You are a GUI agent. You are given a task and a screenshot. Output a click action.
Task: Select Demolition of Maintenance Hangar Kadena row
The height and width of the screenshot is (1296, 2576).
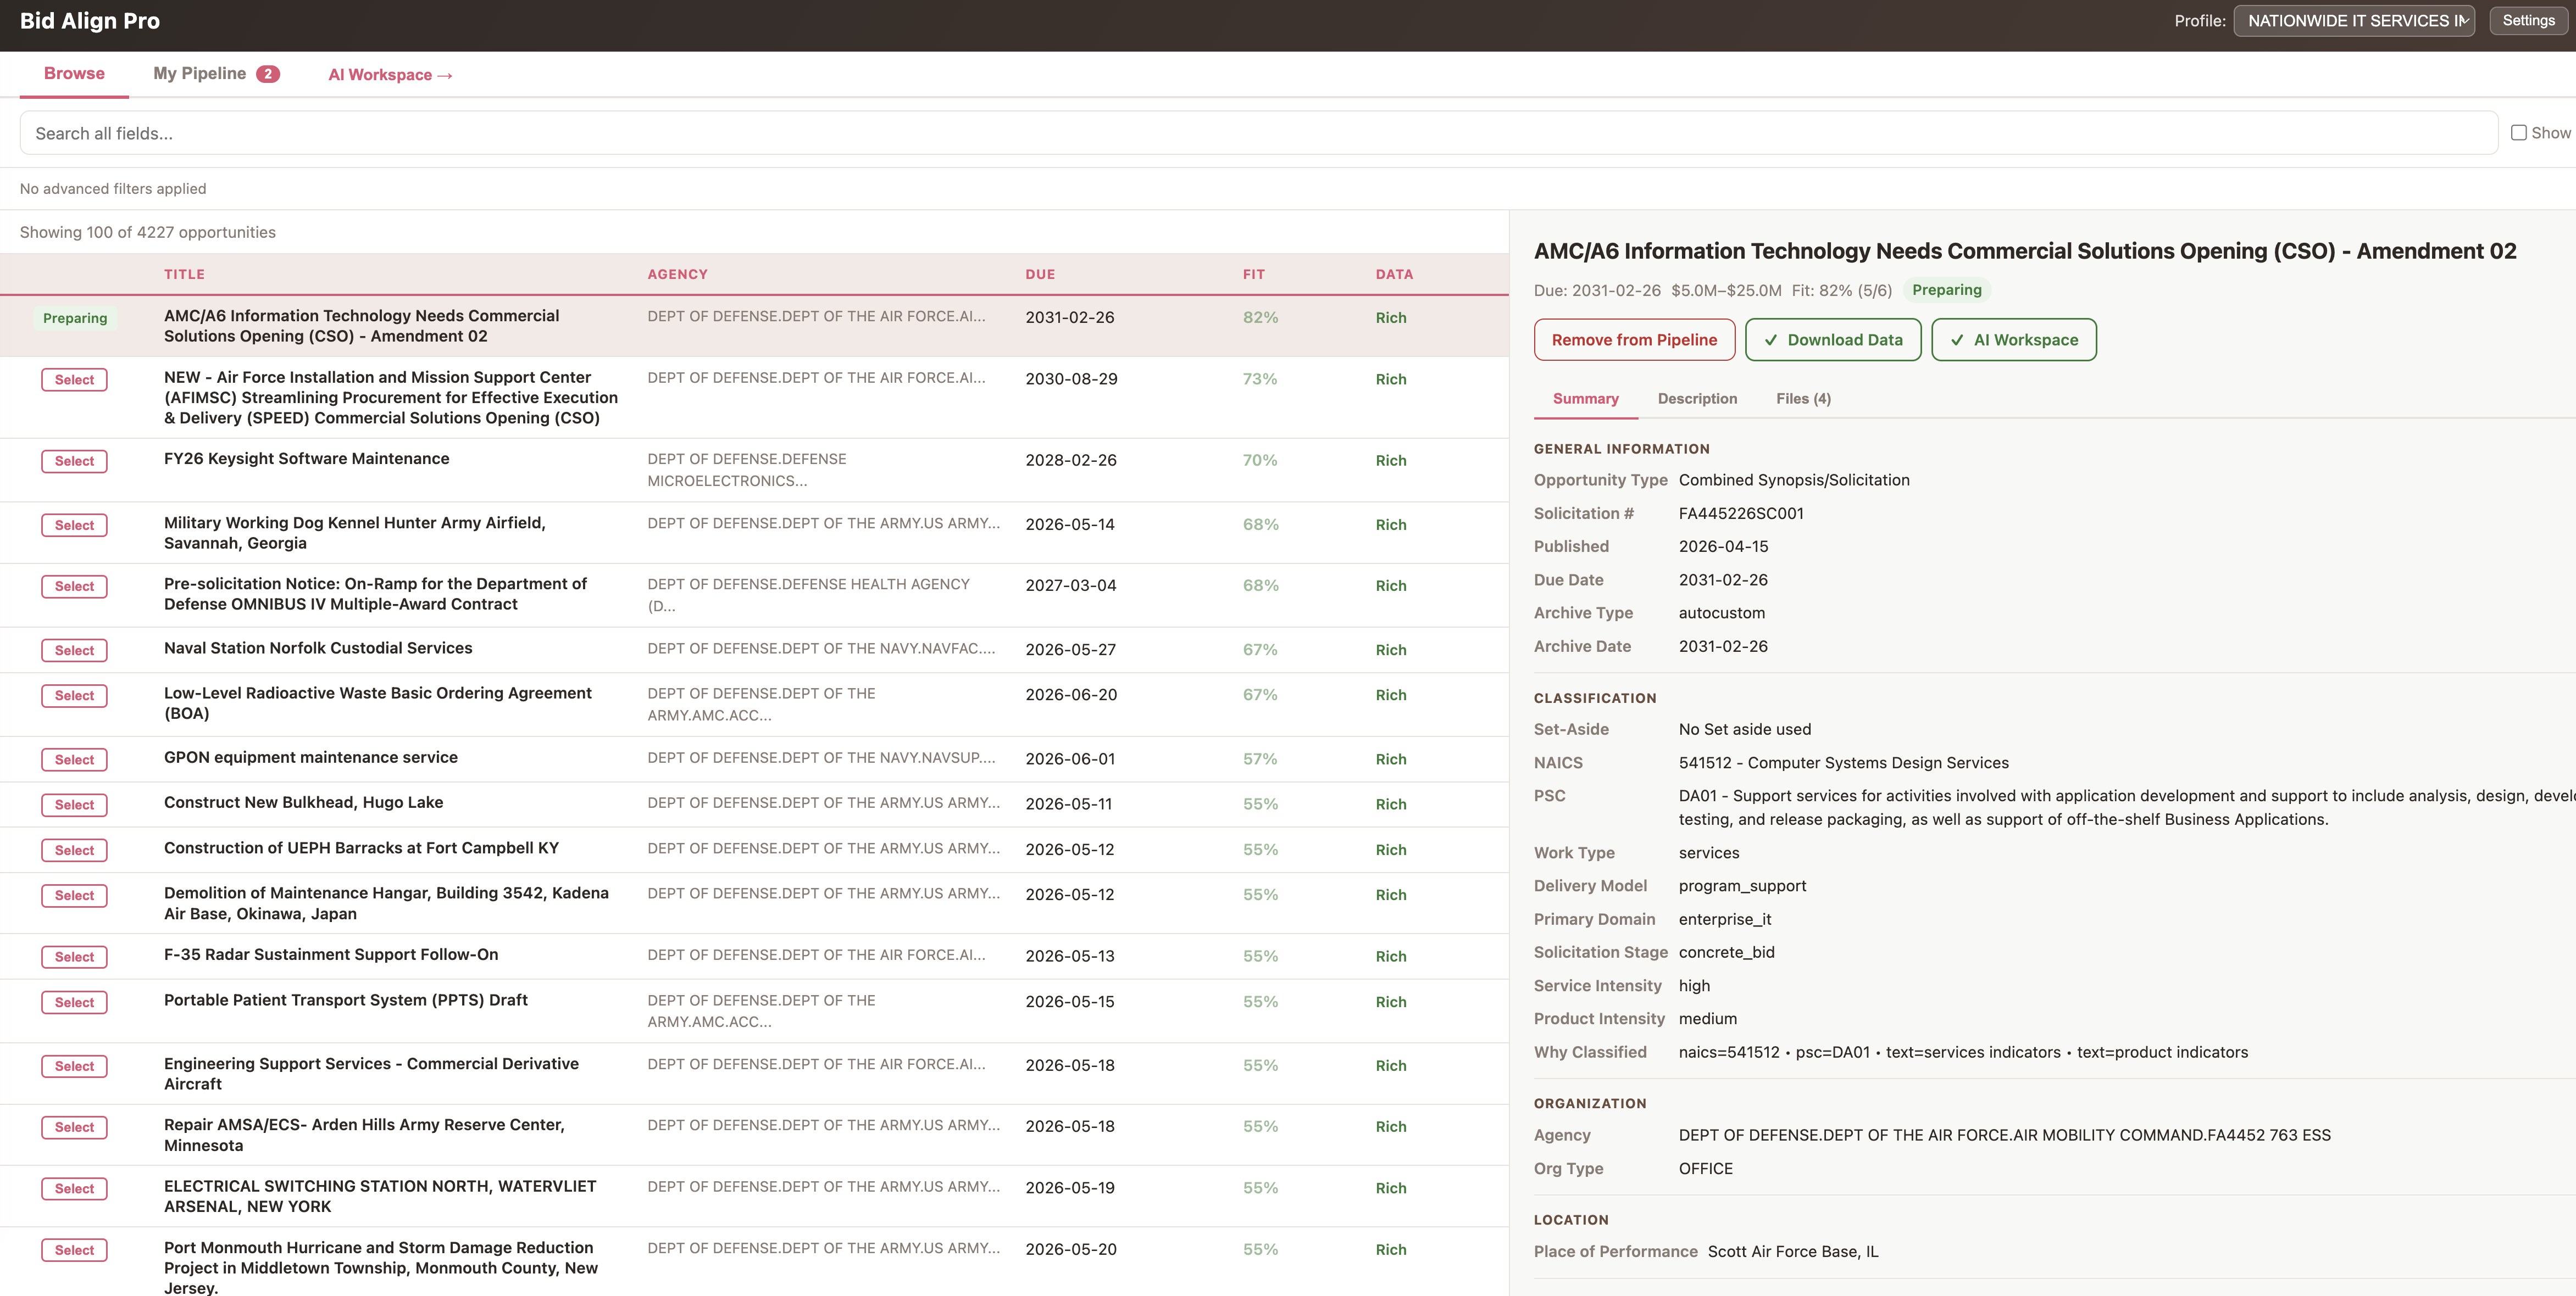click(x=74, y=895)
